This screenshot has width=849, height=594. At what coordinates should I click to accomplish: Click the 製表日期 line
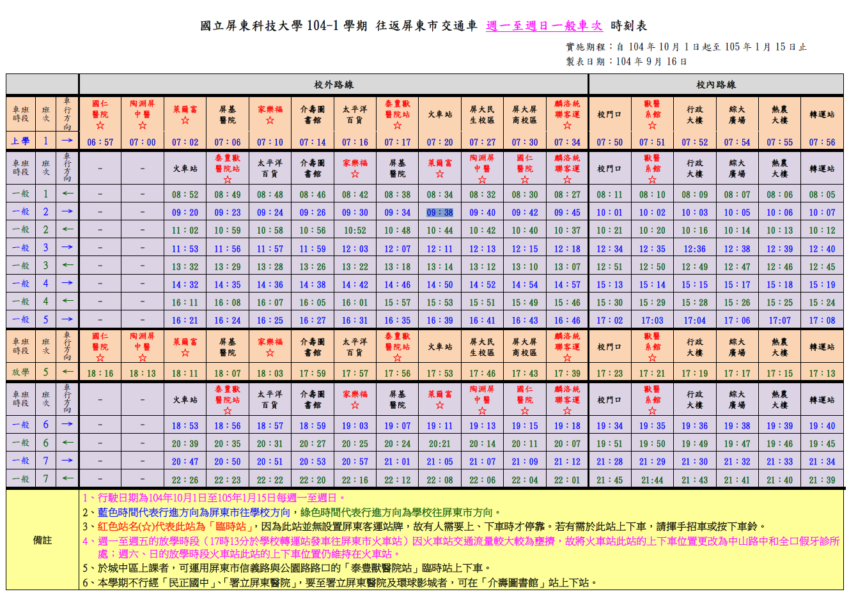627,61
